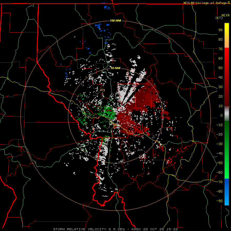Click the -10 value on the velocity scale

point(219,125)
